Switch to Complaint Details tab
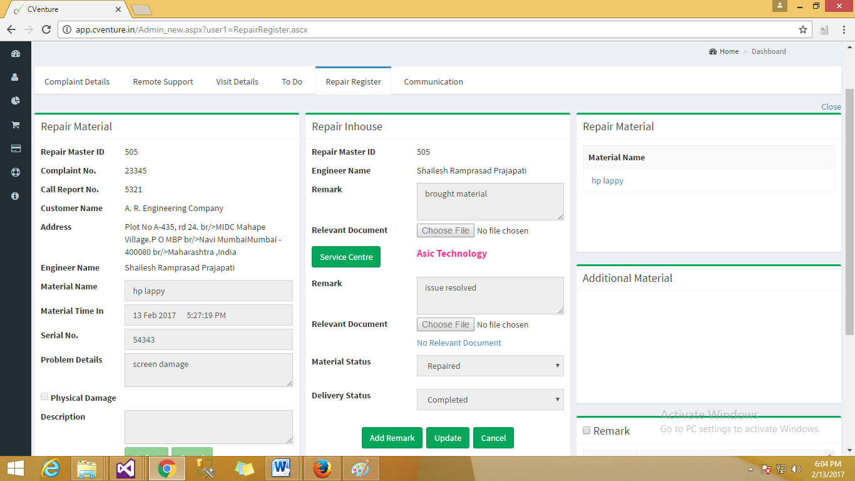This screenshot has width=855, height=481. click(77, 81)
